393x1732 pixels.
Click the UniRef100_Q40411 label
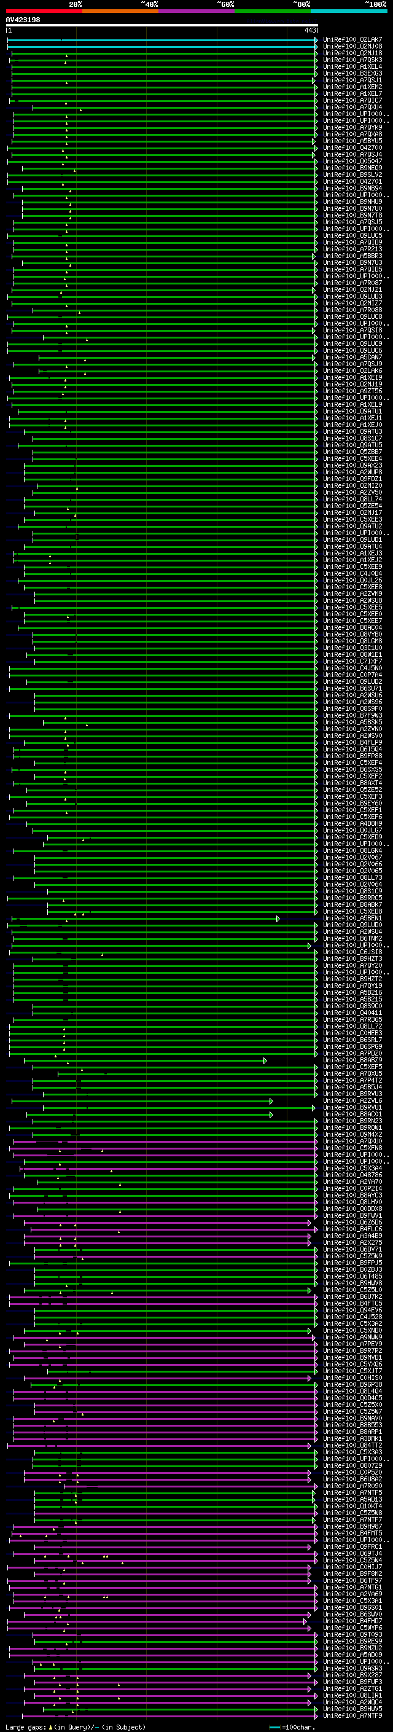pos(352,1013)
